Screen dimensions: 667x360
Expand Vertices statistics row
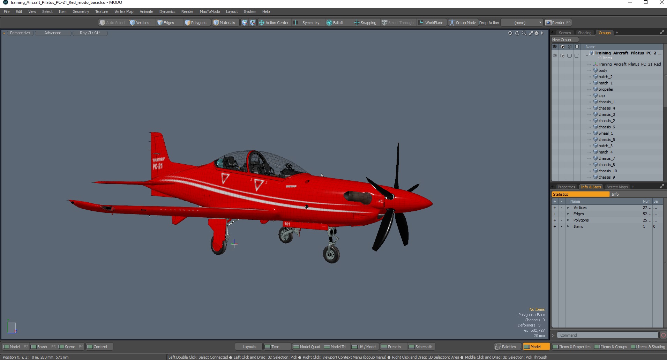pyautogui.click(x=568, y=208)
